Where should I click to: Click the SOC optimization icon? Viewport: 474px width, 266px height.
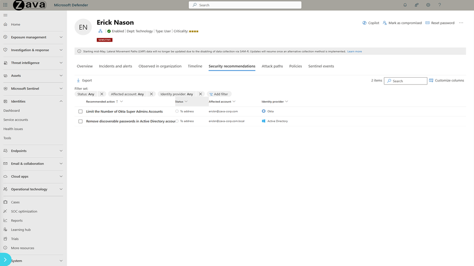[x=5, y=212]
